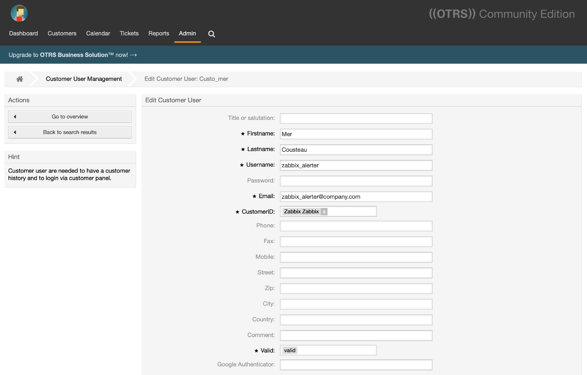
Task: Go to the Dashboard menu
Action: coord(23,33)
